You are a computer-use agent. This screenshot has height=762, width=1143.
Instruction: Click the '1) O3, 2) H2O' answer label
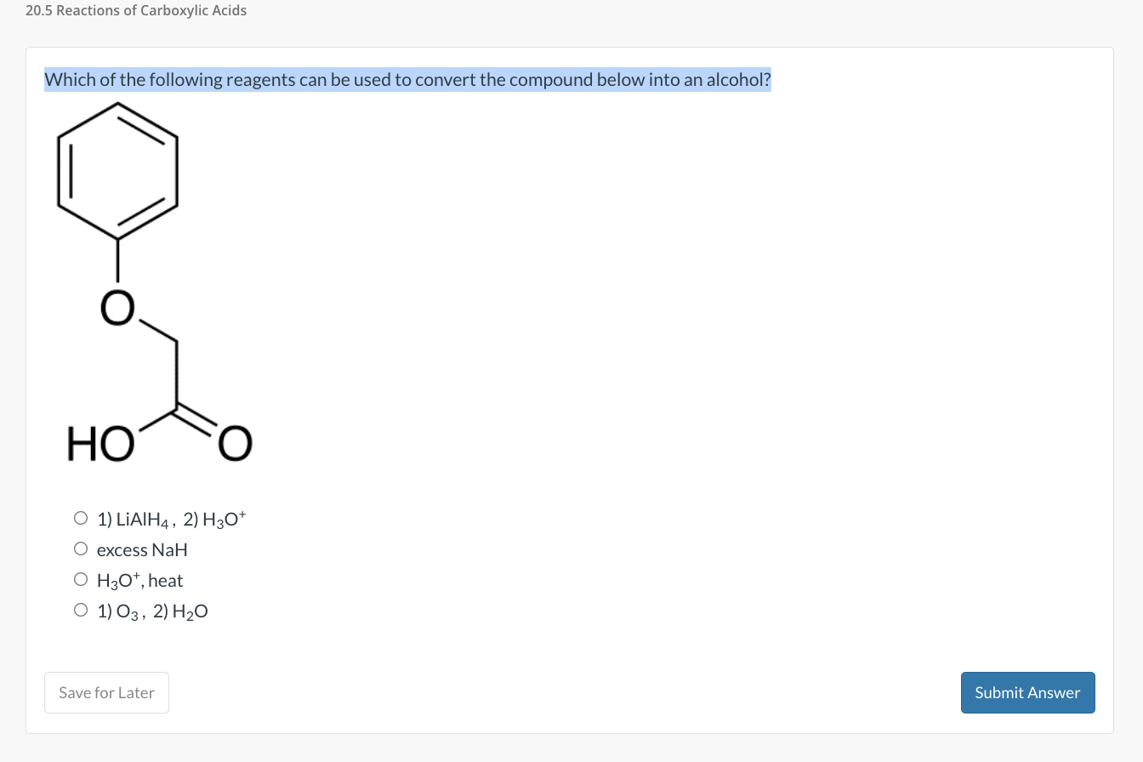(152, 611)
